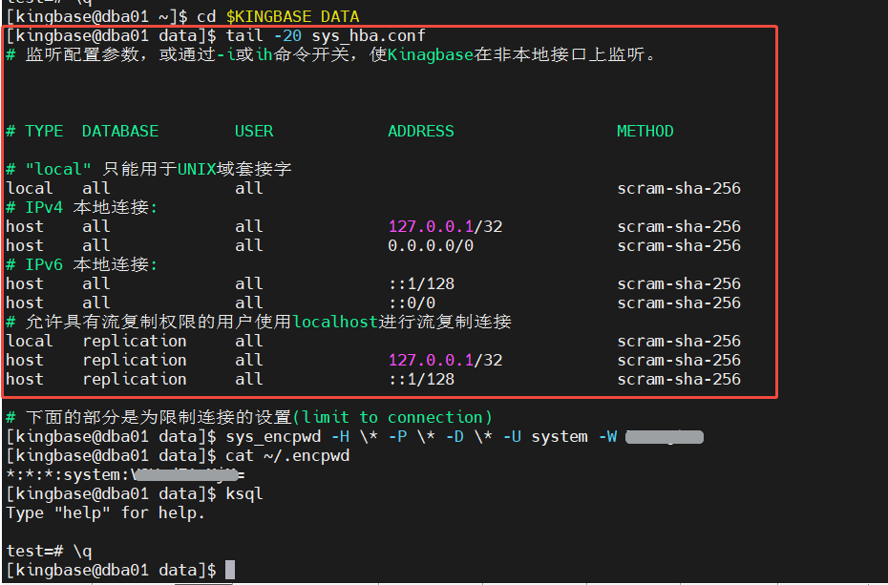Click the '# "local"' UNIX socket comment line

tap(149, 169)
